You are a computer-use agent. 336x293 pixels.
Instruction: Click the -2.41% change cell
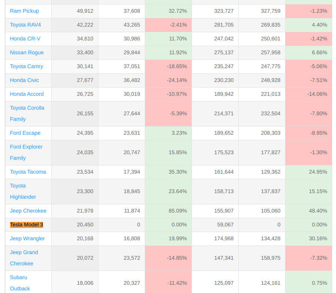click(168, 25)
